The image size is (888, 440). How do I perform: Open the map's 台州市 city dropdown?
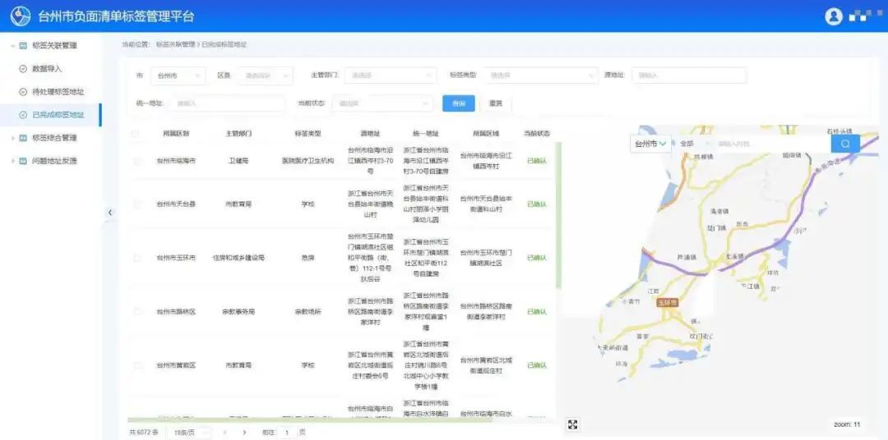(650, 144)
